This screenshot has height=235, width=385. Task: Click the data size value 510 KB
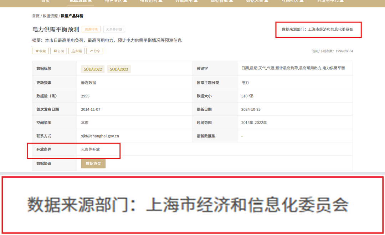247,96
